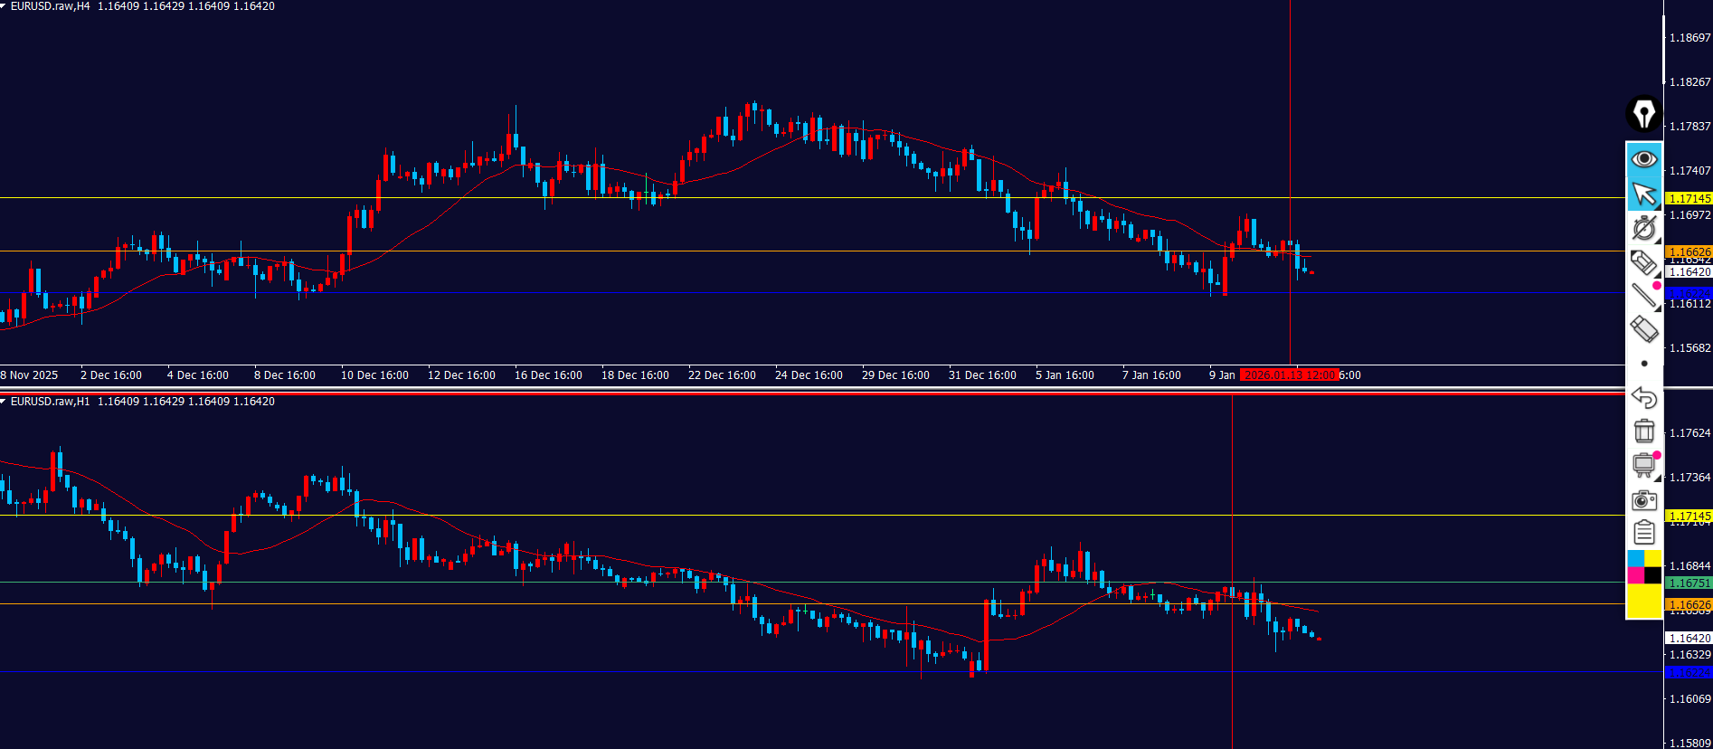Expand the EURUSD.raw,H1 chart title arrow
Viewport: 1713px width, 749px height.
pos(4,402)
